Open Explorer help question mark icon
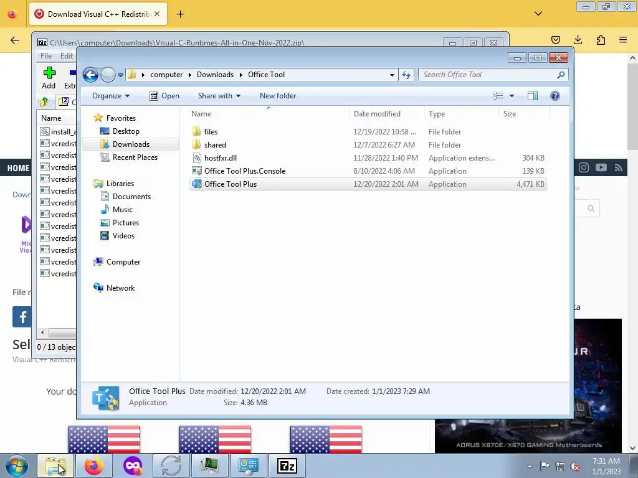The image size is (638, 478). pyautogui.click(x=555, y=96)
